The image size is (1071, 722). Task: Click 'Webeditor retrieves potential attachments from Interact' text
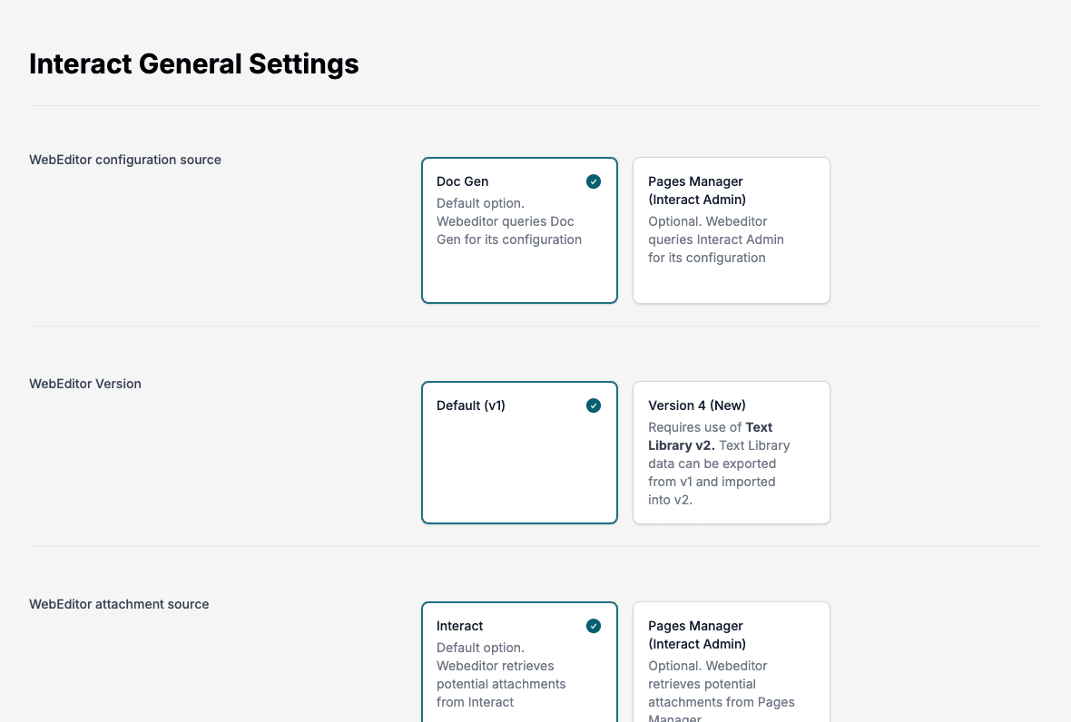click(501, 684)
